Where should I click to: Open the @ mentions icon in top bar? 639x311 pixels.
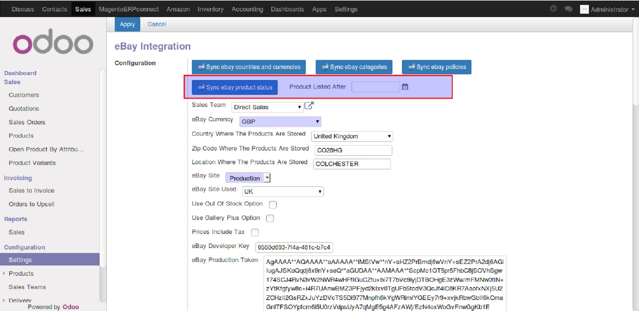(x=553, y=9)
